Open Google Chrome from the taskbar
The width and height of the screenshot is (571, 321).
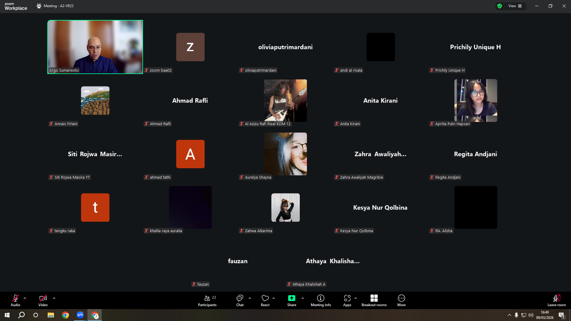coord(65,315)
